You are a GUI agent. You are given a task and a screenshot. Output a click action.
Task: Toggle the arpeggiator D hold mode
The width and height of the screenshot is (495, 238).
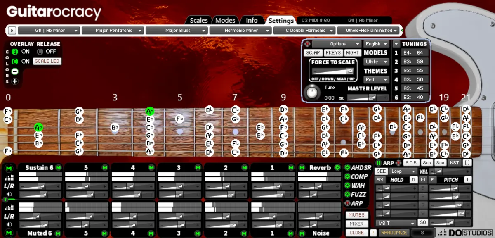tap(413, 180)
